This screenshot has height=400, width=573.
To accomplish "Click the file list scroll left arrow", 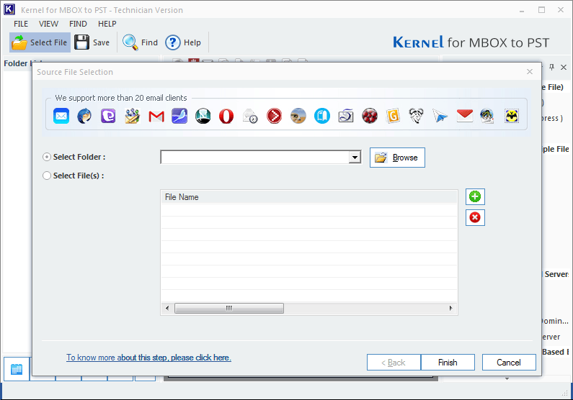I will click(x=167, y=309).
